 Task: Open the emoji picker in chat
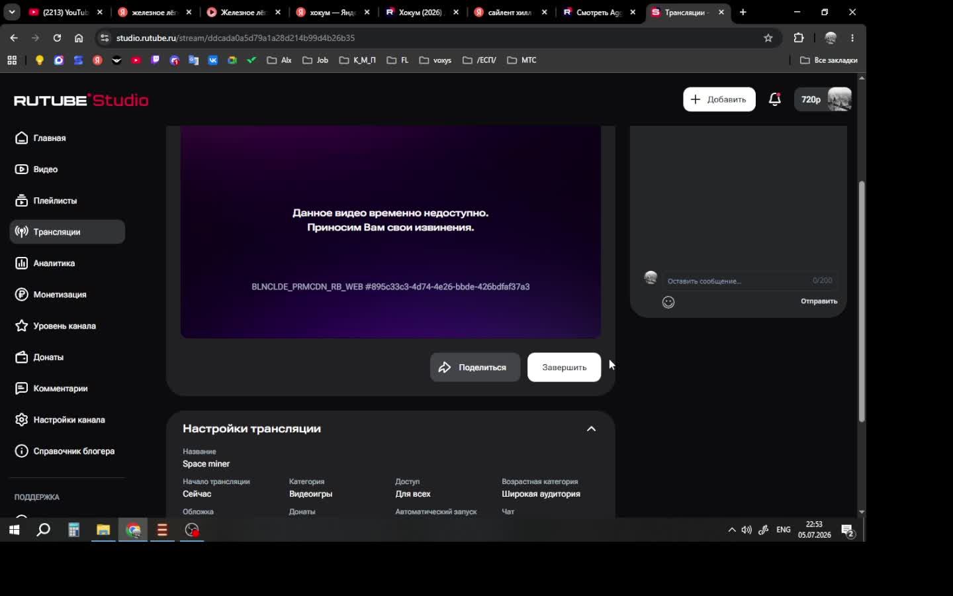(668, 302)
